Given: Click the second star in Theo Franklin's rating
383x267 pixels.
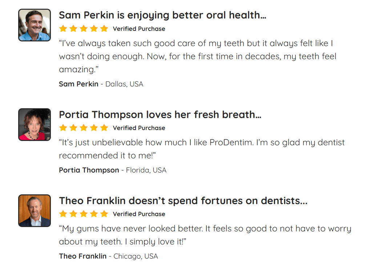Looking at the screenshot, I should (73, 214).
